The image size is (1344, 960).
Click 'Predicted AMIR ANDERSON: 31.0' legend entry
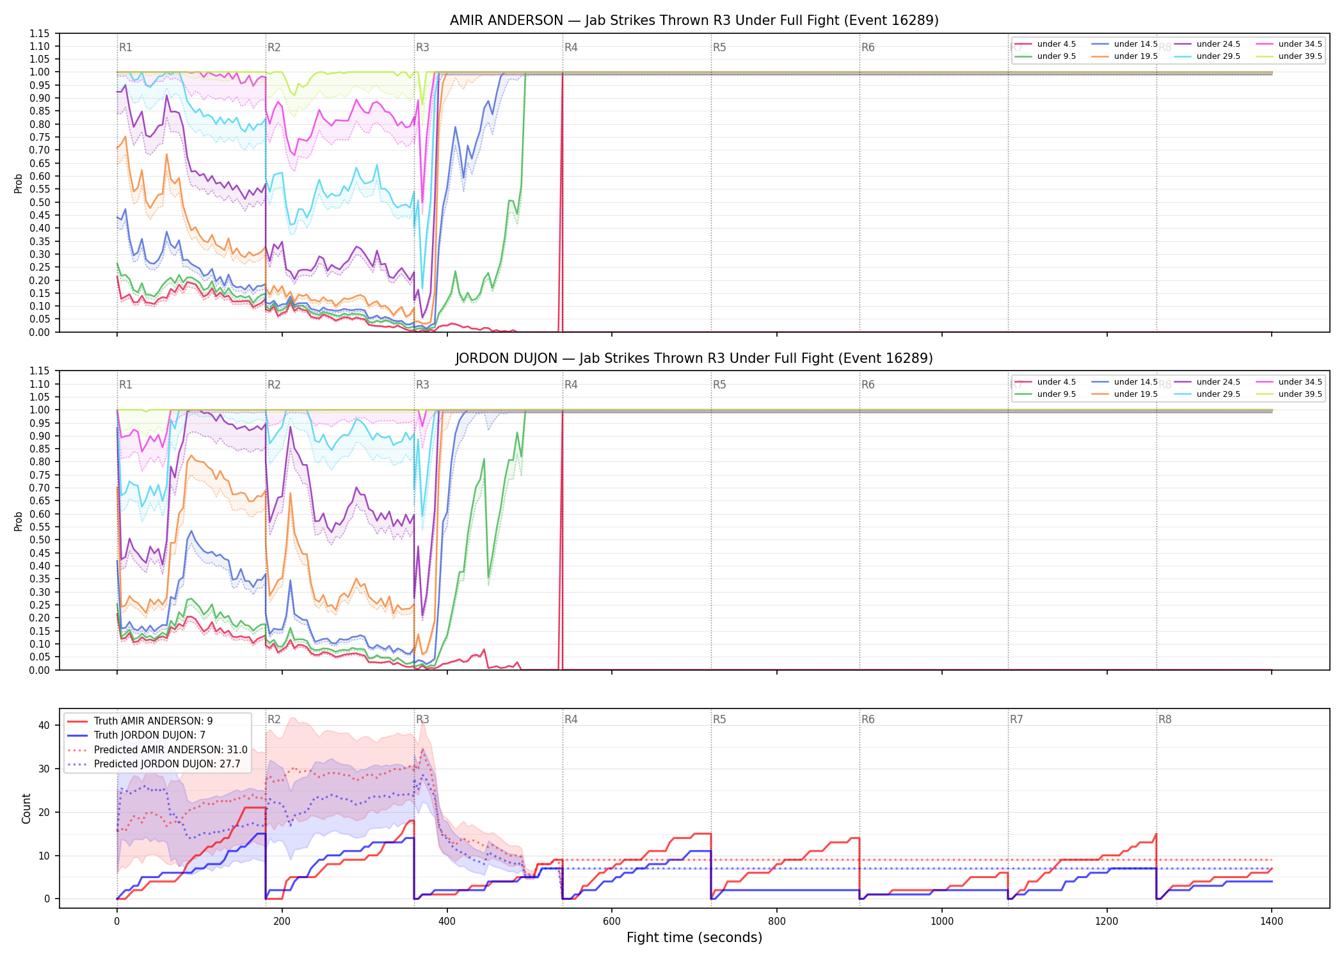click(x=157, y=749)
